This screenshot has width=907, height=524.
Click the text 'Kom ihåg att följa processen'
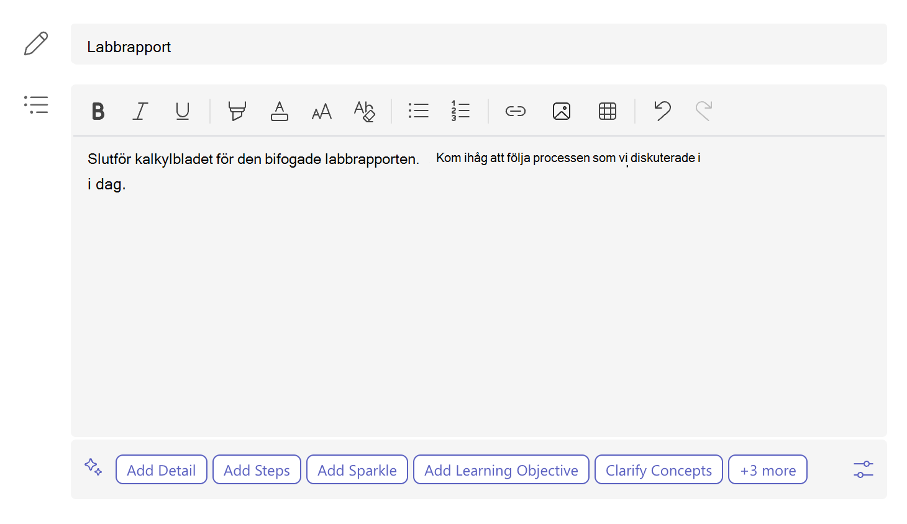pos(513,158)
